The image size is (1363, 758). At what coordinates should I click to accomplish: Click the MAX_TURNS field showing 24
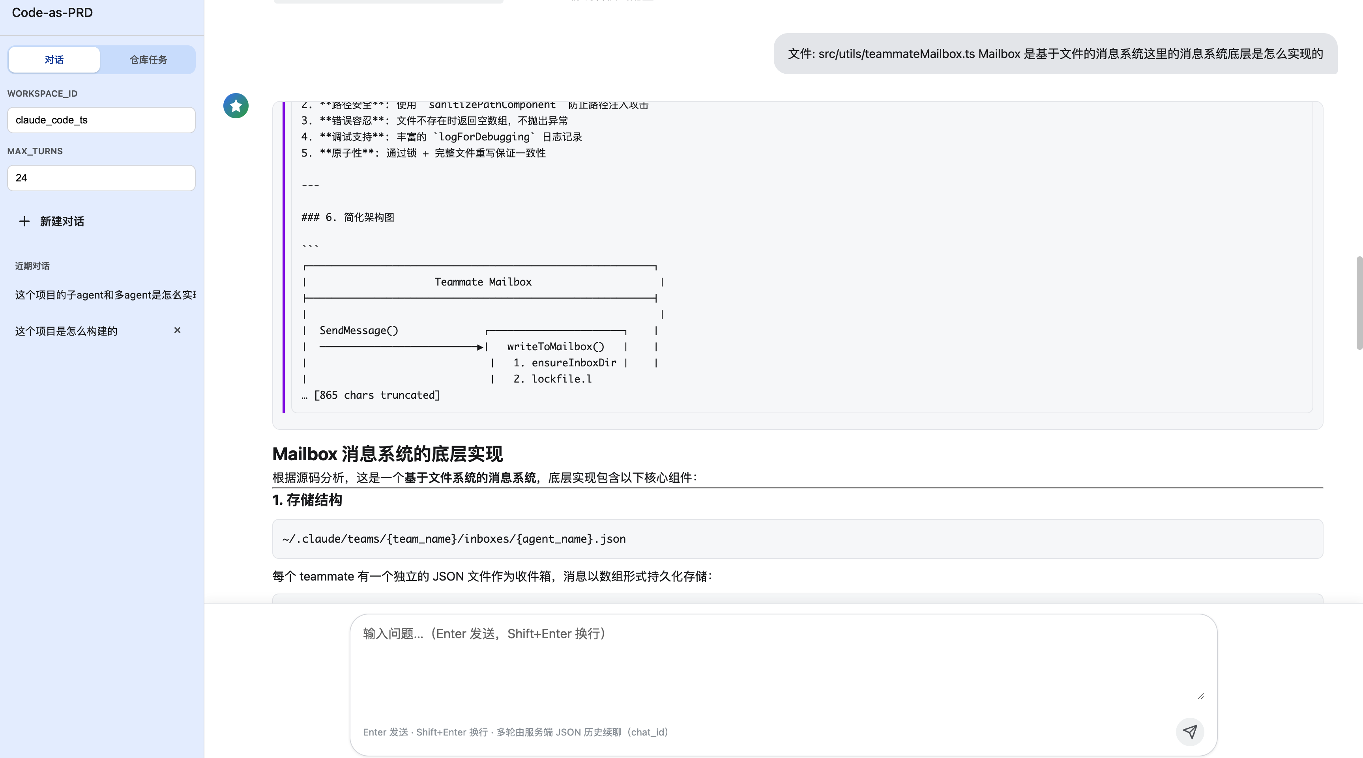coord(101,178)
